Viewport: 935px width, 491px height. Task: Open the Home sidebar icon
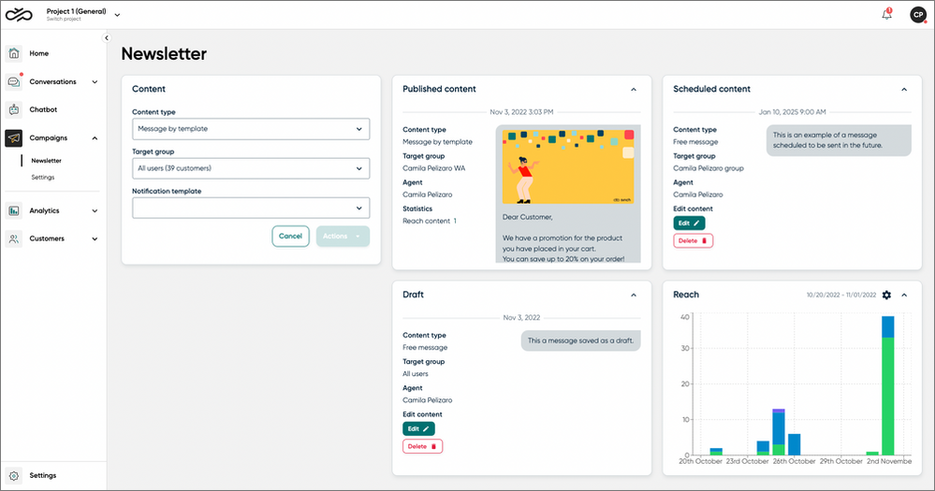coord(14,53)
